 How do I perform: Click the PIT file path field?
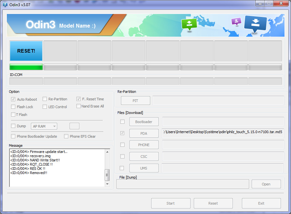(x=218, y=100)
